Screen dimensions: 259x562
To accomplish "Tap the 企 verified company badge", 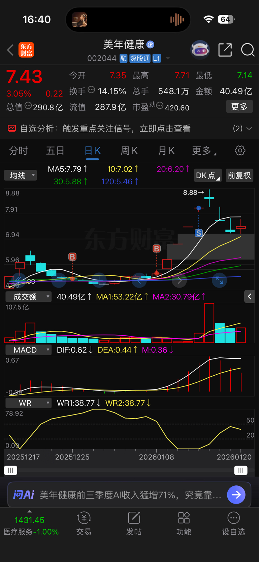I will click(151, 44).
